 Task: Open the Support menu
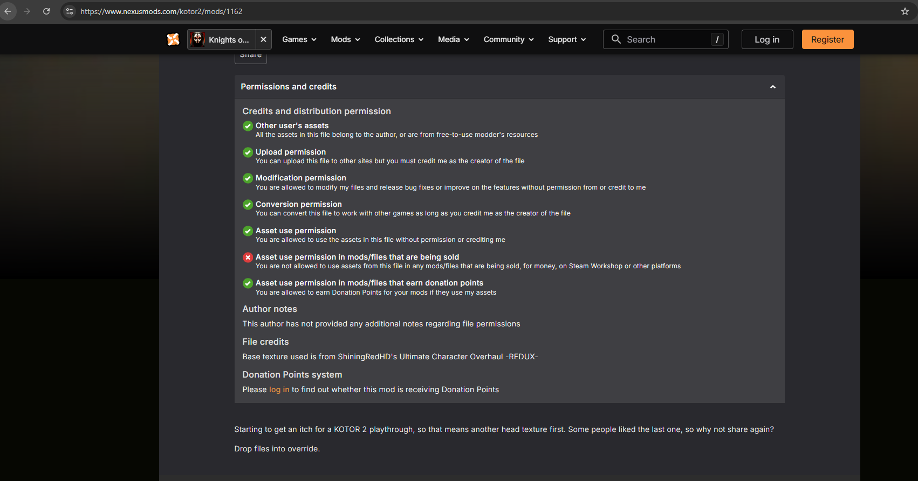pos(566,39)
